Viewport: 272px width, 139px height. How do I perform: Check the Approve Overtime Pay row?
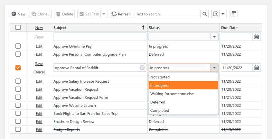coord(18,46)
